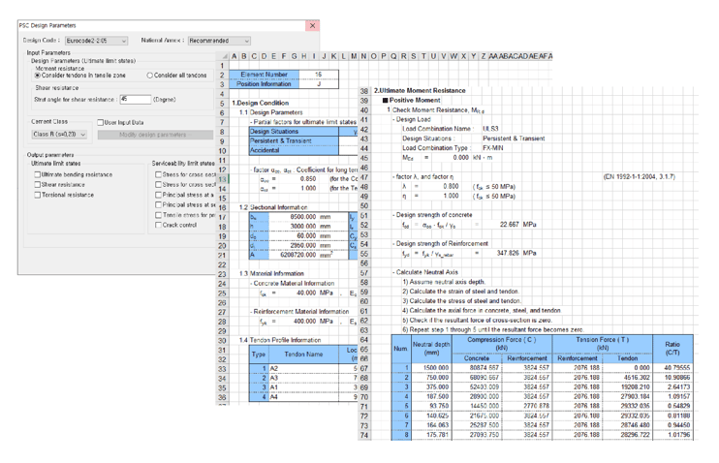Check Tensile stress for prestressing option
Viewport: 719px width, 463px height.
(x=160, y=214)
